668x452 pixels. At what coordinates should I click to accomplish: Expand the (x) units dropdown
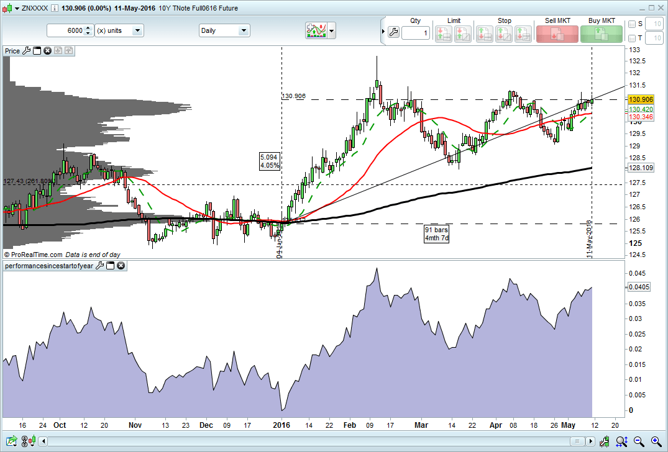(119, 30)
